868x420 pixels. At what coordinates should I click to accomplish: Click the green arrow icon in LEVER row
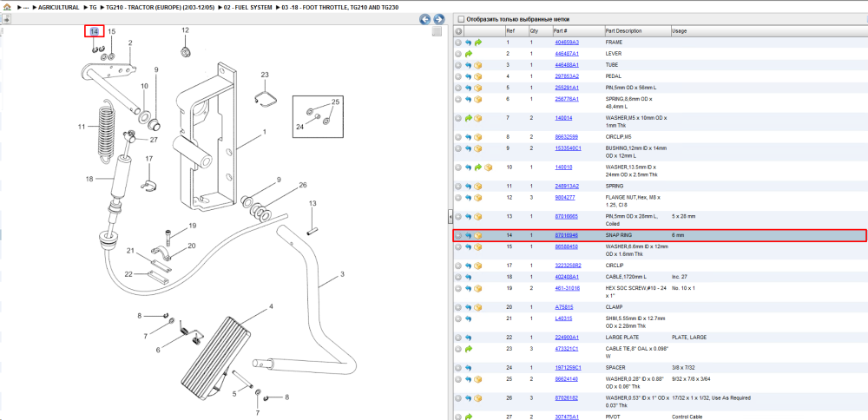pyautogui.click(x=469, y=54)
